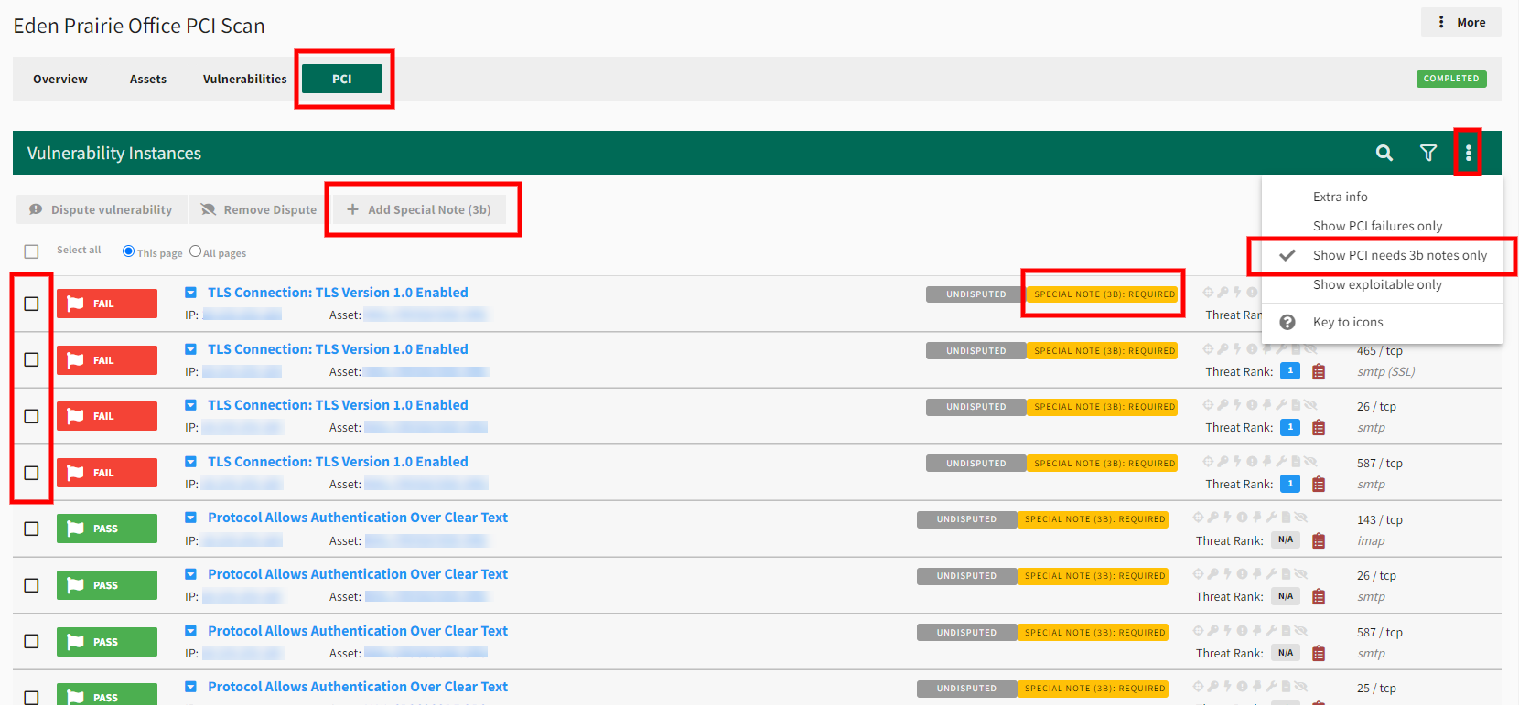Tick the checkbox for first TLS Version 1.0 row
This screenshot has width=1519, height=705.
32,304
